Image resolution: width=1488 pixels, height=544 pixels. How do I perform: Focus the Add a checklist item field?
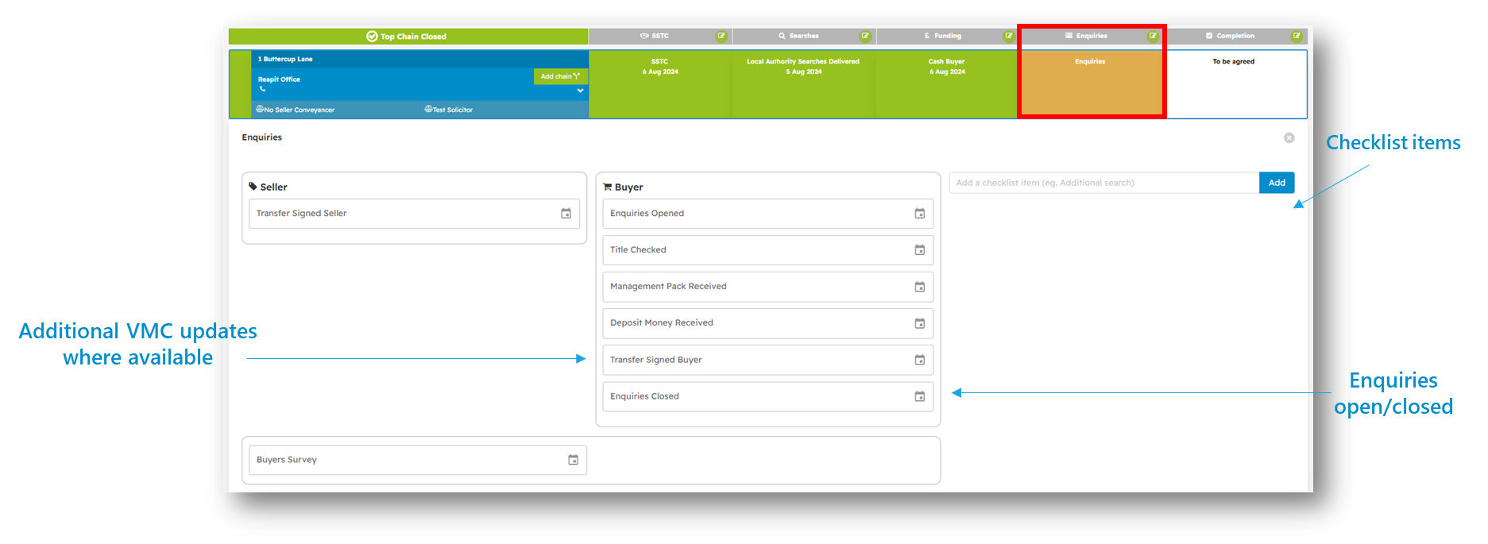tap(1104, 183)
